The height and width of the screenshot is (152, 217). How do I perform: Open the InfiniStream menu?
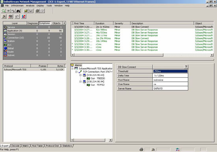click(17, 6)
